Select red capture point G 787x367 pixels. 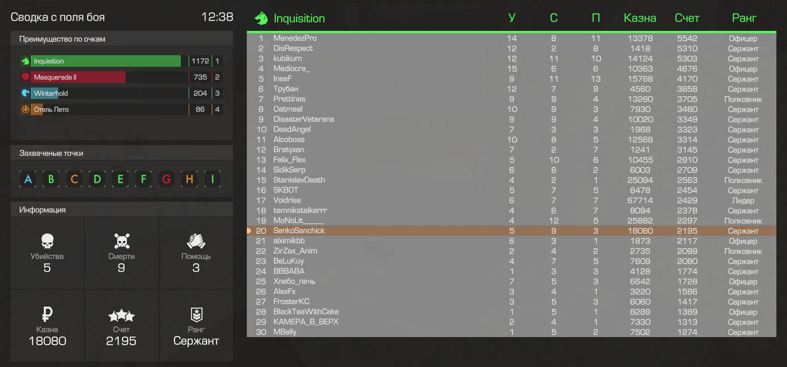167,179
